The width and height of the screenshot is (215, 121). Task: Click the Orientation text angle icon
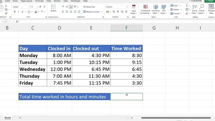click(x=75, y=7)
